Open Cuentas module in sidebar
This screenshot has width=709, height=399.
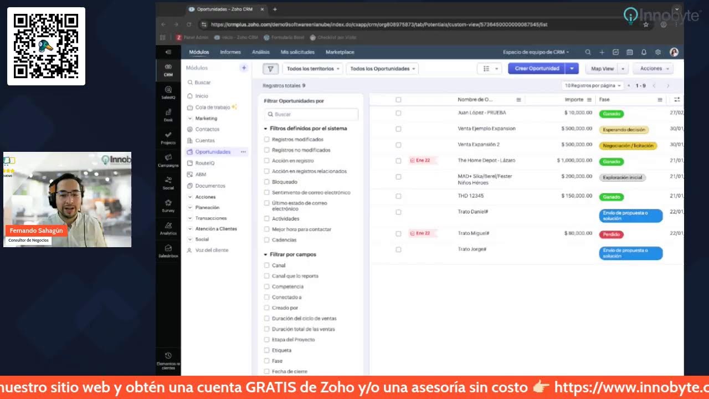click(x=204, y=141)
